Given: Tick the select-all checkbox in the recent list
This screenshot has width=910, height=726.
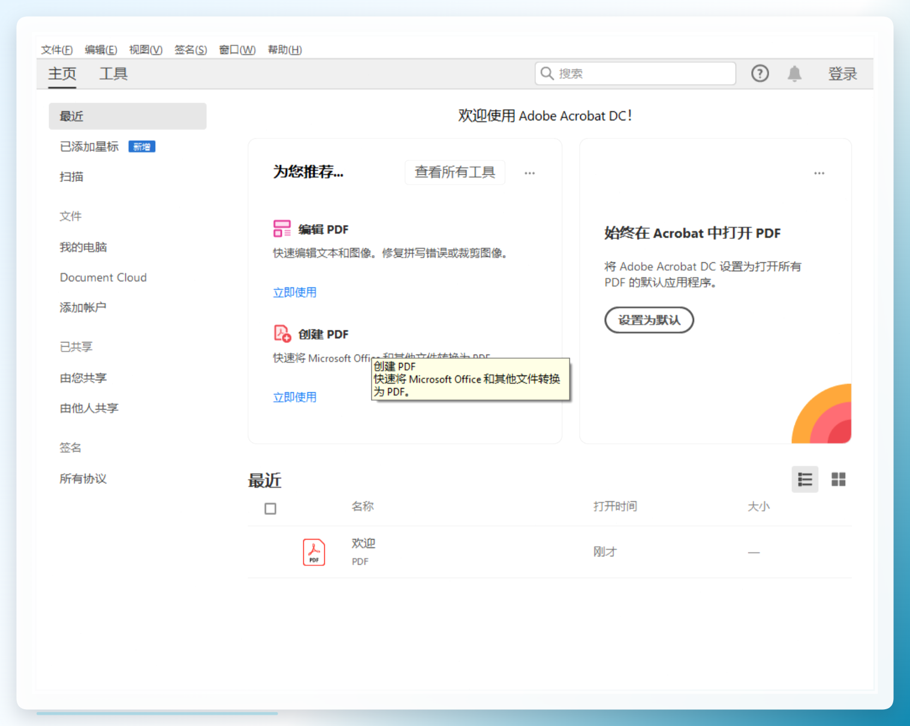Looking at the screenshot, I should 270,509.
